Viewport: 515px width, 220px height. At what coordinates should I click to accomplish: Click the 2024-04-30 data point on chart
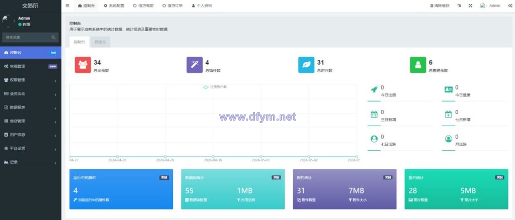click(x=213, y=157)
